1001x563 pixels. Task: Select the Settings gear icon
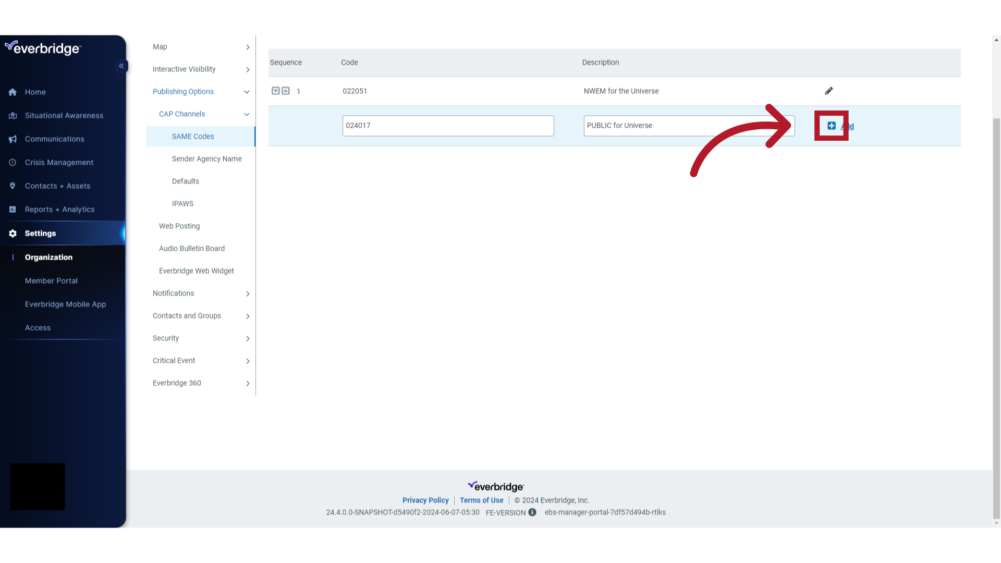[x=13, y=233]
